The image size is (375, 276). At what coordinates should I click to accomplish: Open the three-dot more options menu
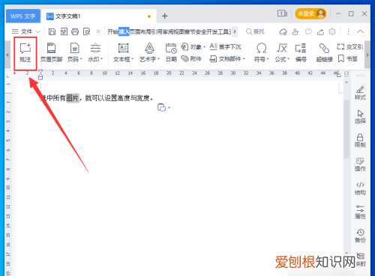click(x=348, y=31)
